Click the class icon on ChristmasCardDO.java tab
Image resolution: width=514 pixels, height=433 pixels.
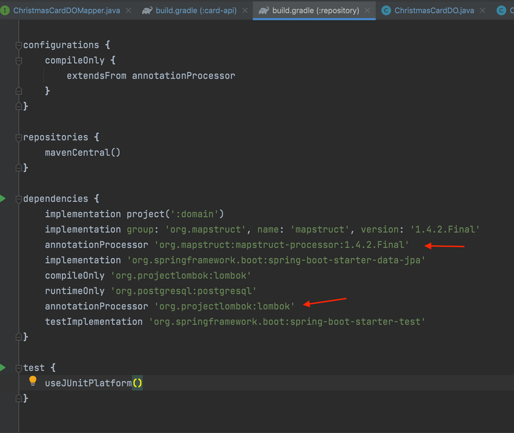(386, 9)
